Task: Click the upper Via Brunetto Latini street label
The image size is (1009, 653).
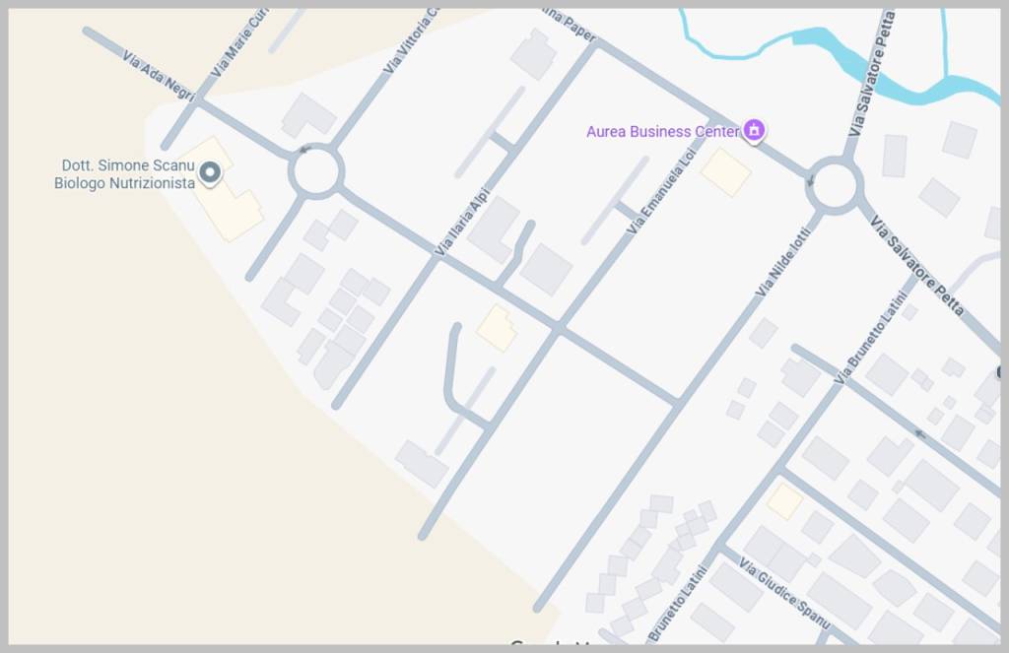Action: pos(871,338)
